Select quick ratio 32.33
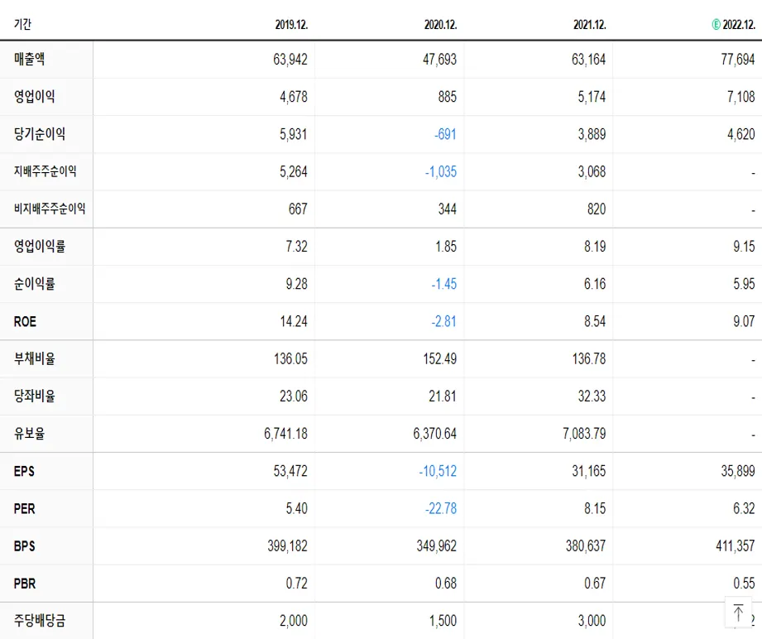Viewport: 762px width, 639px height. [x=592, y=396]
